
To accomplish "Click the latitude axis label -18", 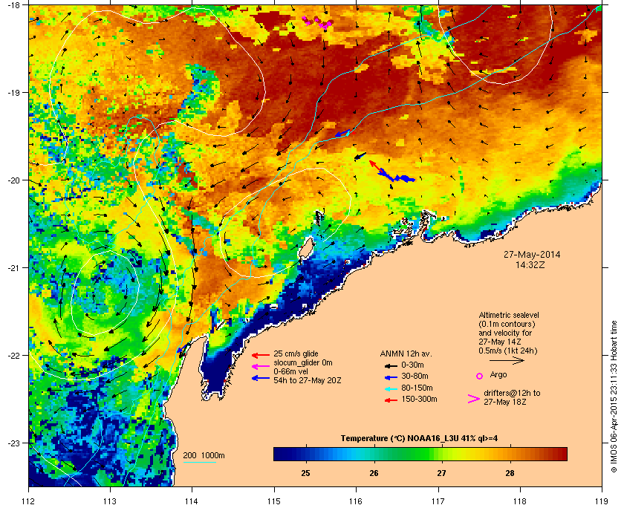I will (x=13, y=5).
